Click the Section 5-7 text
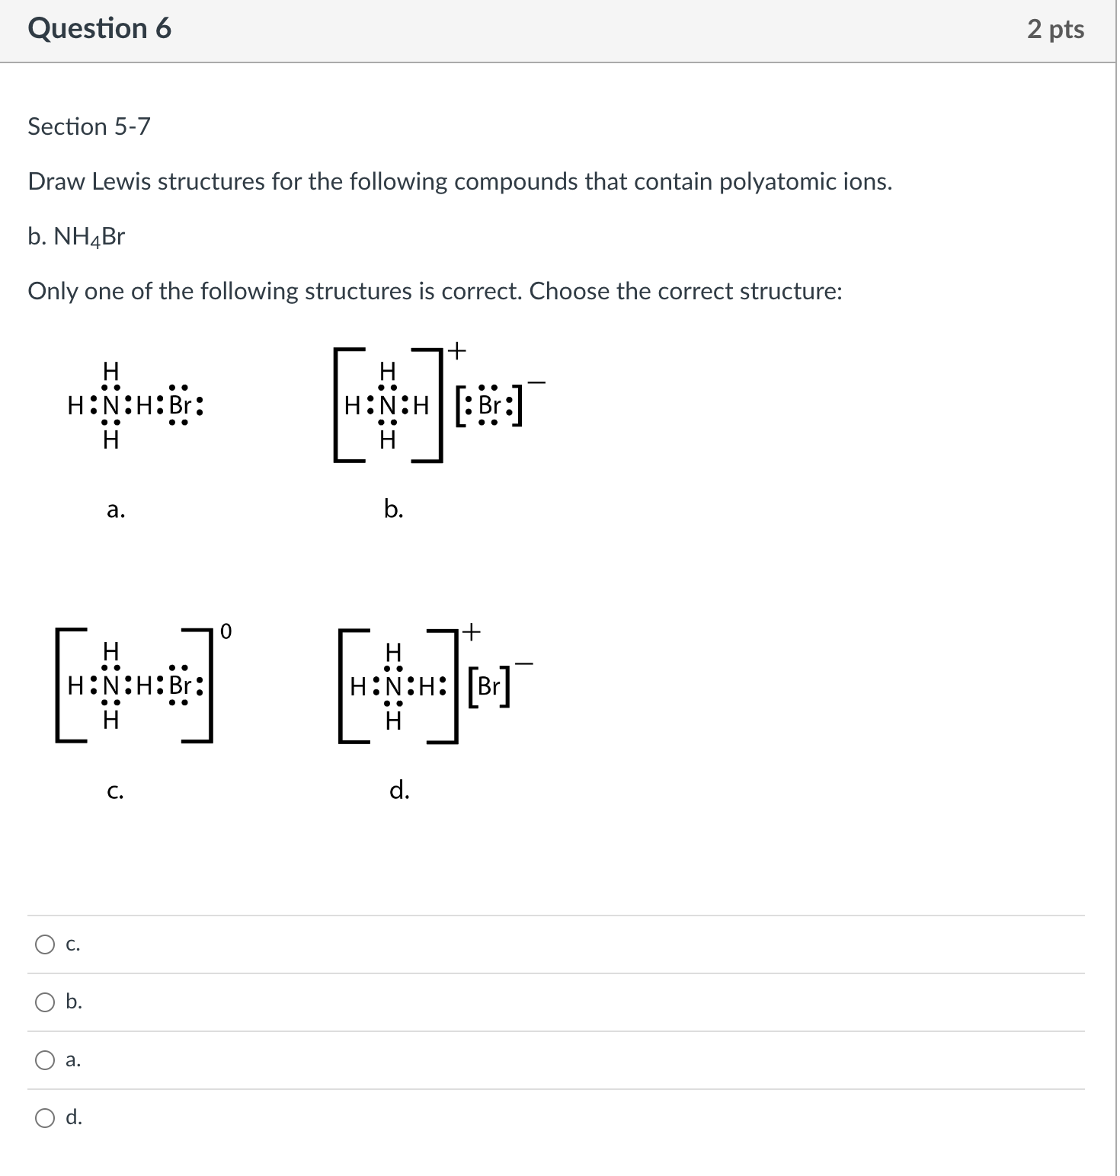 [x=88, y=126]
